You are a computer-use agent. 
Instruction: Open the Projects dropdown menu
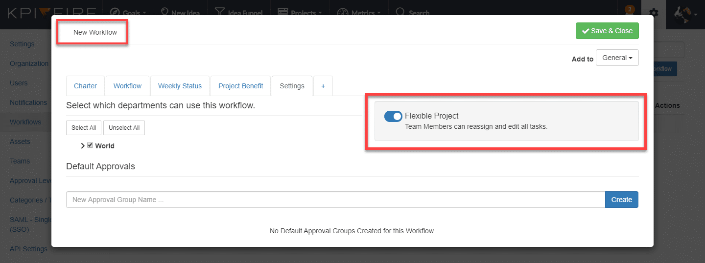tap(300, 13)
